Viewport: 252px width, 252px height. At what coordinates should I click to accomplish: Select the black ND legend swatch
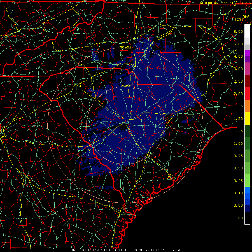[x=247, y=218]
